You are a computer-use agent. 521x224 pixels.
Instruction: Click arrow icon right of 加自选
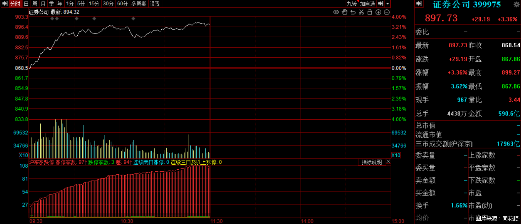(x=380, y=4)
